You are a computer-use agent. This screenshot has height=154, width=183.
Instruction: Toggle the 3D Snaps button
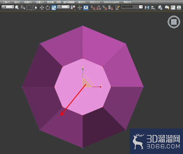point(93,8)
